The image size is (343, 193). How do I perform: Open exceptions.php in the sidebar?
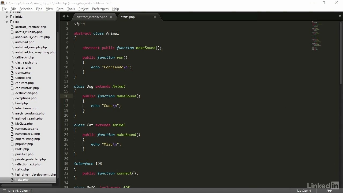coord(26,98)
